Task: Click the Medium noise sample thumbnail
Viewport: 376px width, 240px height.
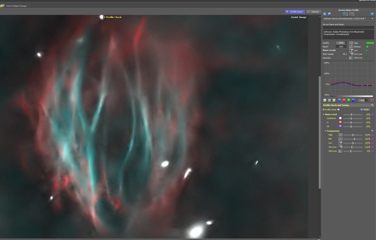Action: 351,47
